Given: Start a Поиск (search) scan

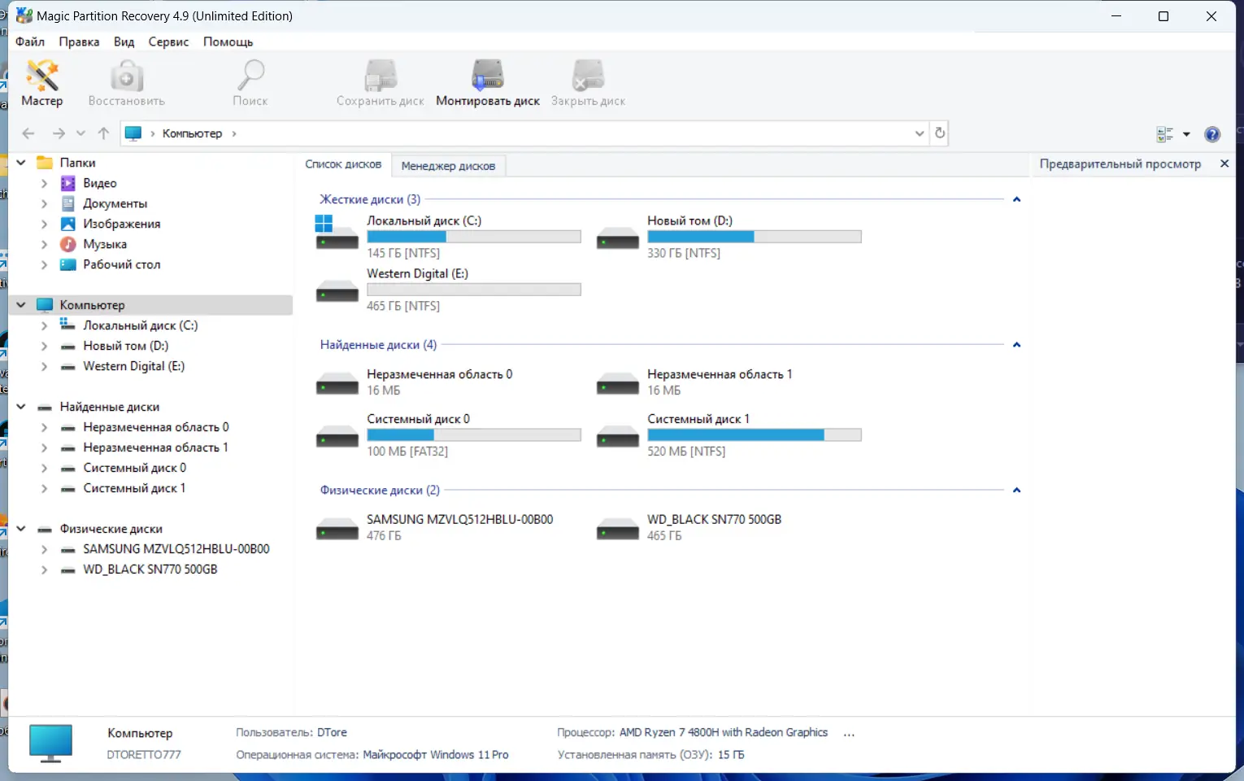Looking at the screenshot, I should point(250,82).
